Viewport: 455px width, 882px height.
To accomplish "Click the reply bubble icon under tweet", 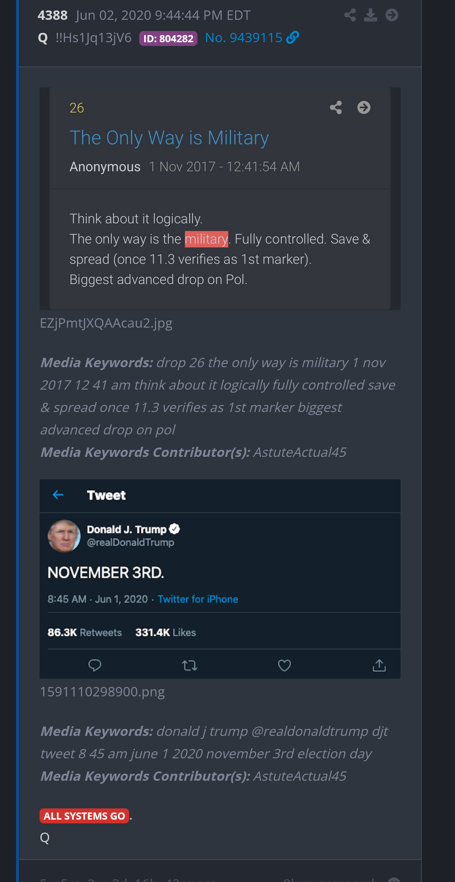I will click(x=95, y=665).
